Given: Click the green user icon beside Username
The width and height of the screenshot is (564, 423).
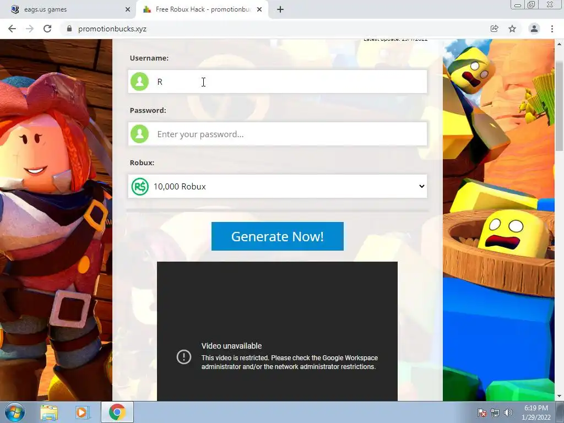Looking at the screenshot, I should tap(139, 82).
